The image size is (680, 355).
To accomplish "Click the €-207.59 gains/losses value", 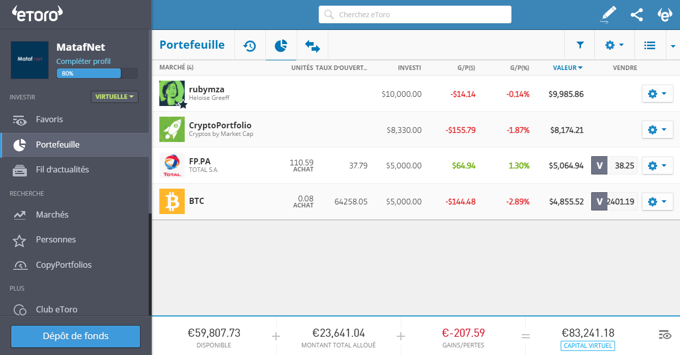I will [463, 333].
